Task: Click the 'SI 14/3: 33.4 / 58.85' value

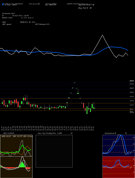Action: tap(21, 16)
